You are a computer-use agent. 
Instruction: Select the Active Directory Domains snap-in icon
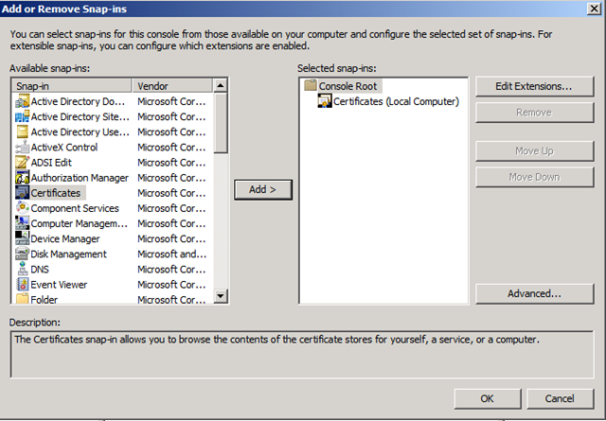point(22,101)
